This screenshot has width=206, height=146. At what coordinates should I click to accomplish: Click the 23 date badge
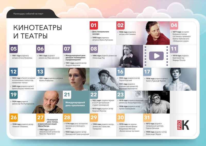(x=120, y=95)
